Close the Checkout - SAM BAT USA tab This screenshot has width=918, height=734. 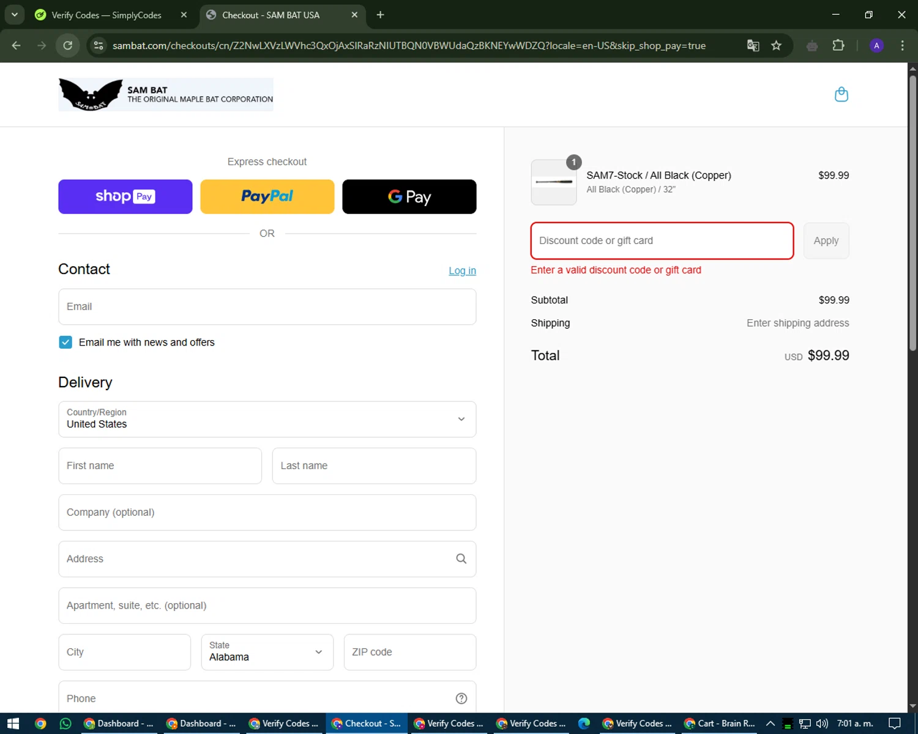coord(354,15)
